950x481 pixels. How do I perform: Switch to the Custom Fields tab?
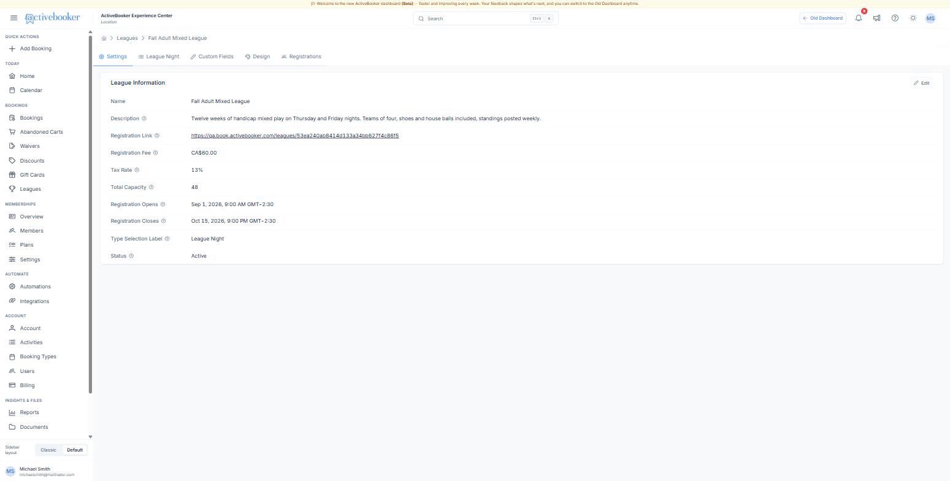pos(212,56)
